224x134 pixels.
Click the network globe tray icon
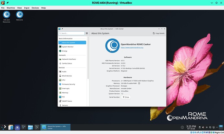tap(210, 127)
